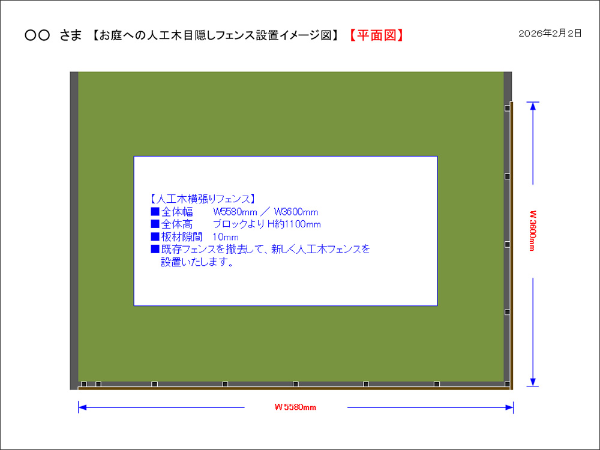Click the 全体高 ブロックより H約1100mm line
Image resolution: width=600 pixels, height=450 pixels.
(236, 224)
